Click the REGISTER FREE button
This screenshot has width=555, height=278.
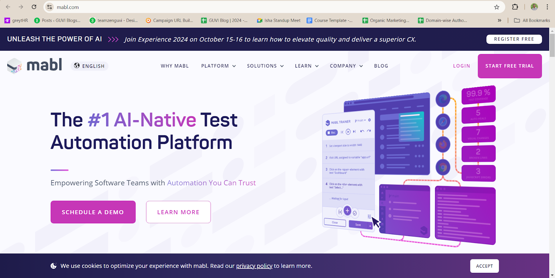514,39
